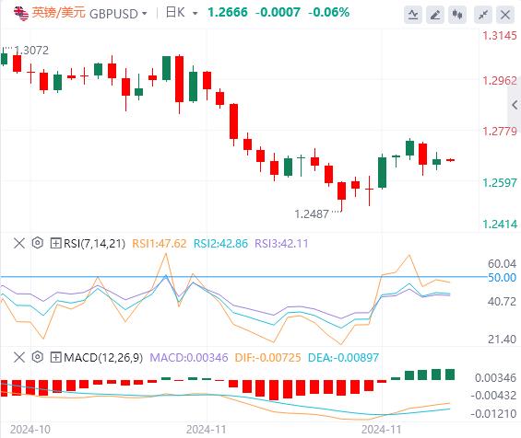Click the percent change -0.06%
Viewport: 521px width, 438px height.
pyautogui.click(x=329, y=13)
